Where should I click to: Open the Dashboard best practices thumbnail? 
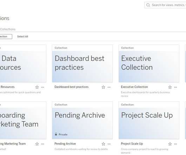tap(82, 63)
